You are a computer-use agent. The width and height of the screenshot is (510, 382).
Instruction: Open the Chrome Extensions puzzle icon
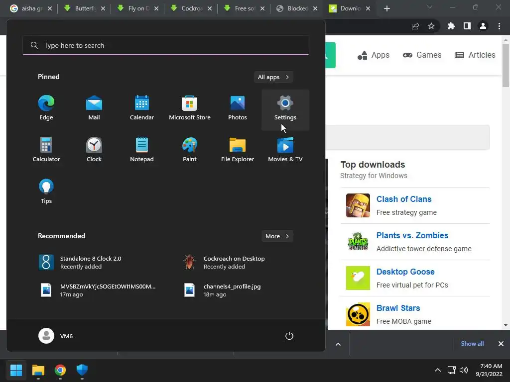click(451, 26)
